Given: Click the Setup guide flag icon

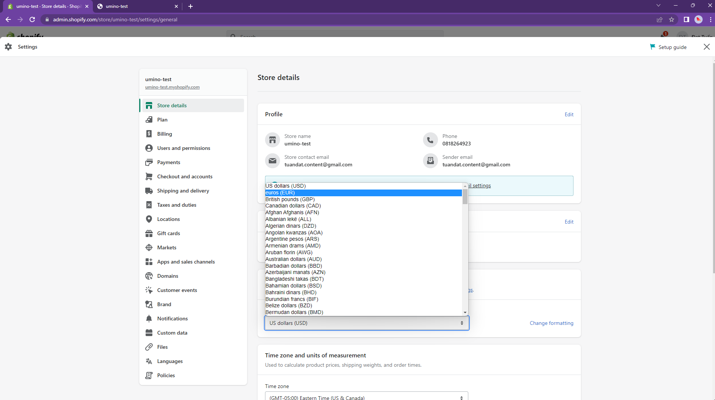Looking at the screenshot, I should 652,47.
